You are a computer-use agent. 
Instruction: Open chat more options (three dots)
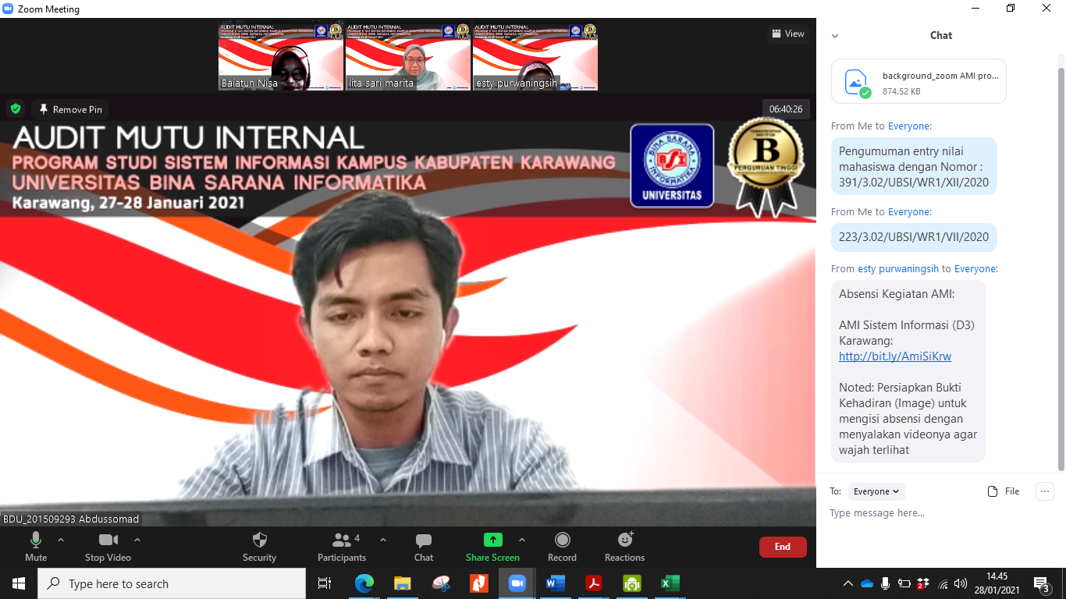click(1045, 491)
